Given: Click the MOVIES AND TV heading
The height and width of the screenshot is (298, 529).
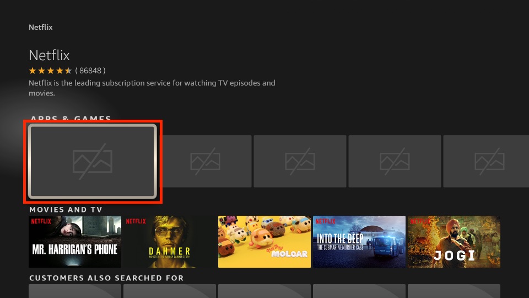Looking at the screenshot, I should [x=66, y=210].
